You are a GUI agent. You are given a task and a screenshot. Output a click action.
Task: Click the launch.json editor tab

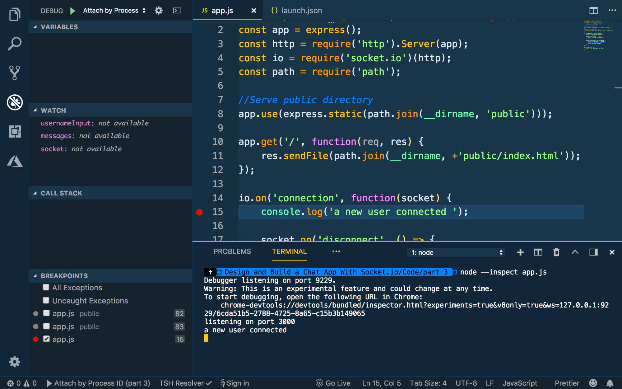click(295, 10)
